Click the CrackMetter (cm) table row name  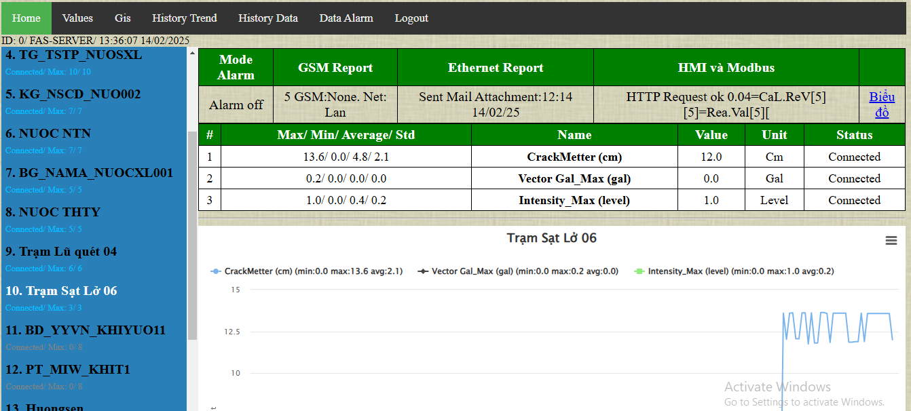coord(574,157)
